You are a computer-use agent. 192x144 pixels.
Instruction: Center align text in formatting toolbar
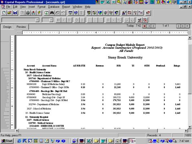point(95,20)
